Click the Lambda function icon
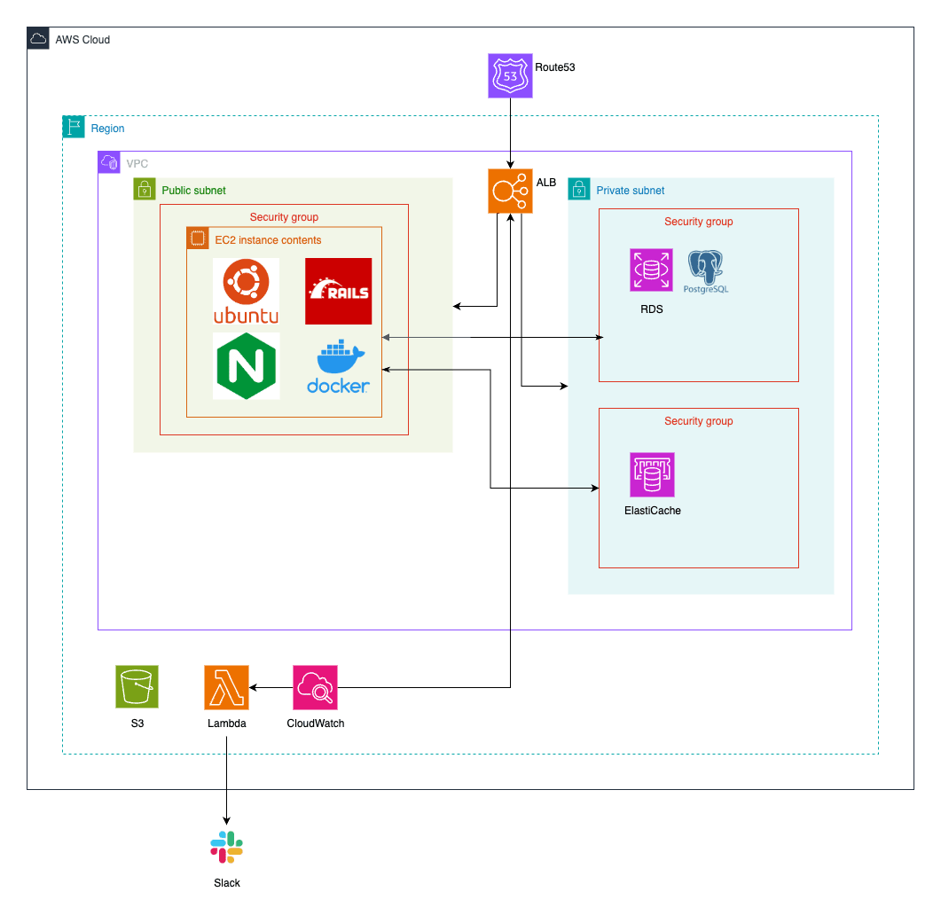 (226, 687)
